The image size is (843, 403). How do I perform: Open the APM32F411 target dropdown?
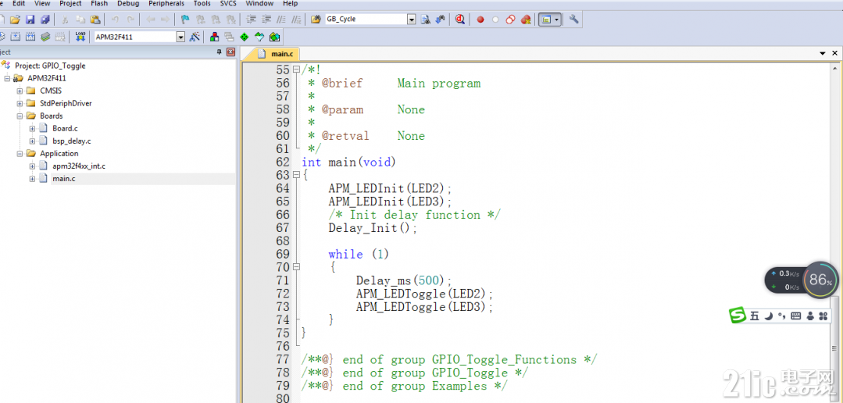180,37
